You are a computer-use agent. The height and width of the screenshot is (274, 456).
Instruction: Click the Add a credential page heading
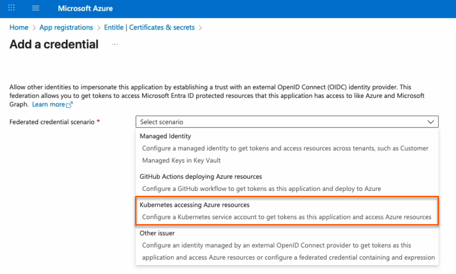click(x=54, y=44)
